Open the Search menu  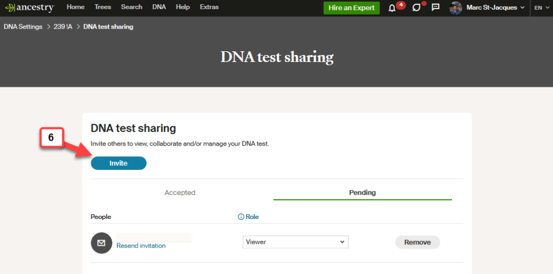[x=131, y=7]
